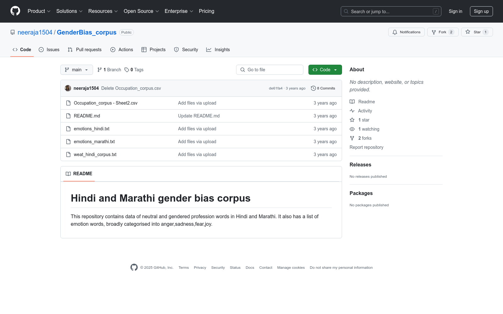This screenshot has height=314, width=503.
Task: Open emotions_hindi.txt
Action: [91, 129]
